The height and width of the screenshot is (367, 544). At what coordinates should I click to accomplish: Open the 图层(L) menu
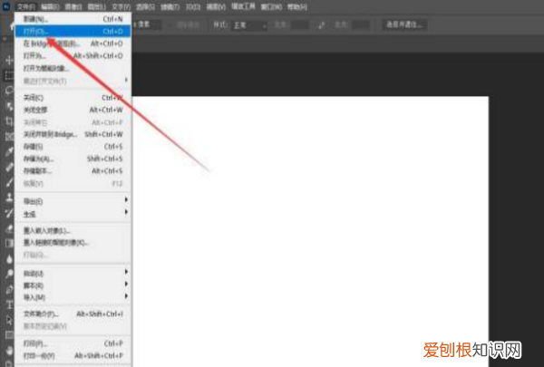pos(96,7)
